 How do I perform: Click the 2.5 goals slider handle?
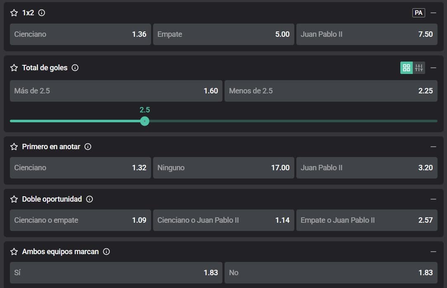(144, 121)
